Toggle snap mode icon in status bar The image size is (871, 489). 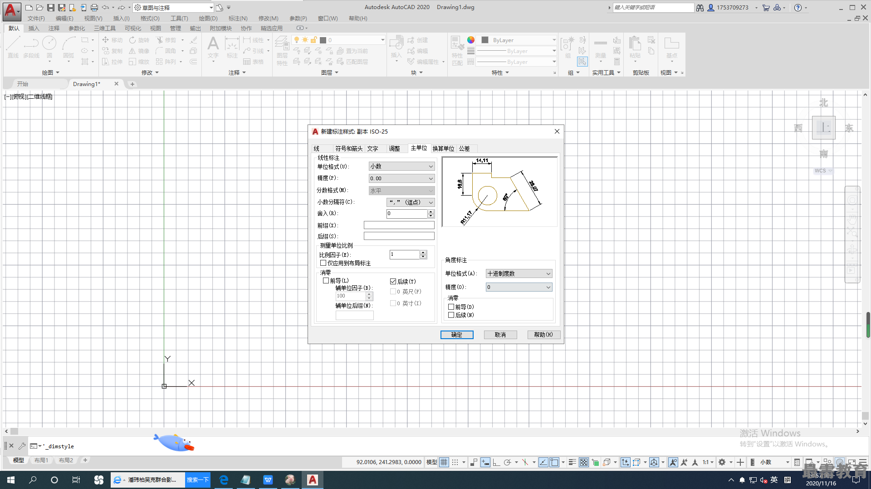tap(455, 462)
